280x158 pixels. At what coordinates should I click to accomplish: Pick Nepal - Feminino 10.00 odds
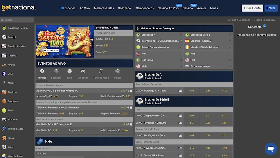117,113
